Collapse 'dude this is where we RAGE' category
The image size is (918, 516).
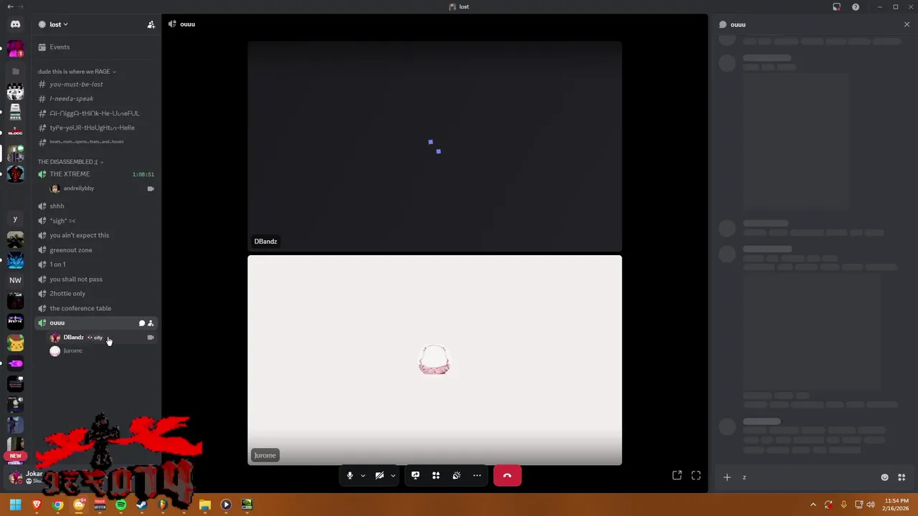tap(77, 72)
